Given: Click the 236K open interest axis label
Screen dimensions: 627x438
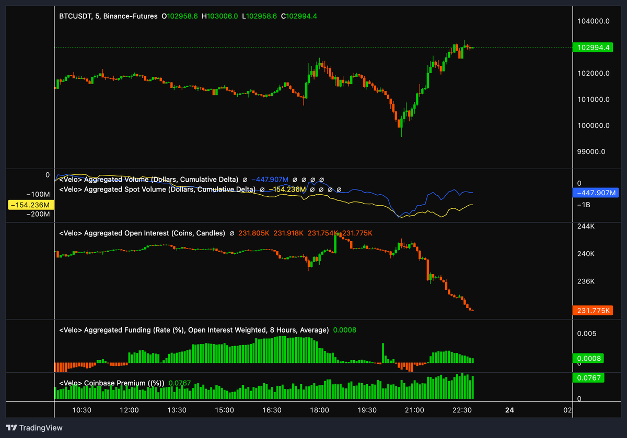Looking at the screenshot, I should pos(585,282).
